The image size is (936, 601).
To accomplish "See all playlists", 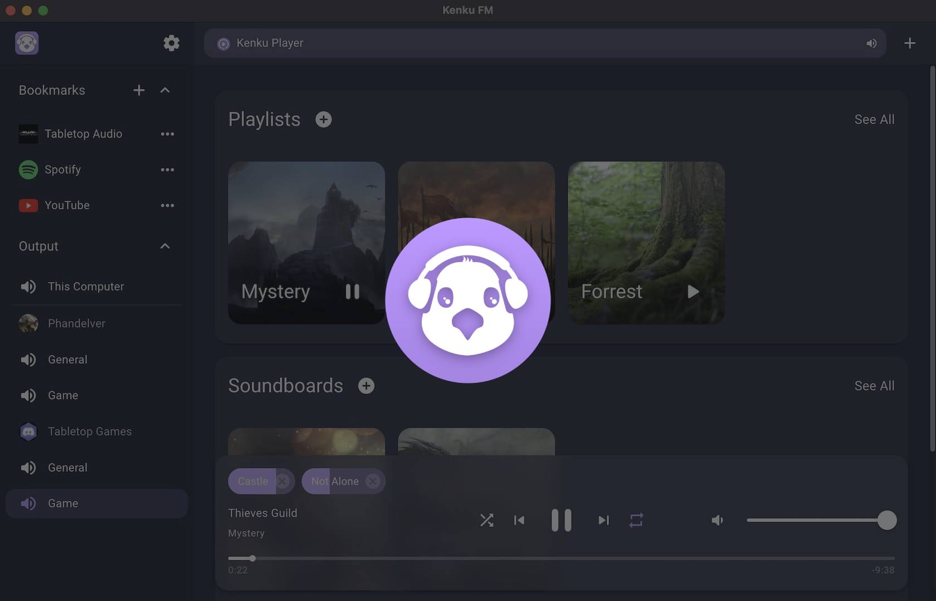I will pos(874,120).
